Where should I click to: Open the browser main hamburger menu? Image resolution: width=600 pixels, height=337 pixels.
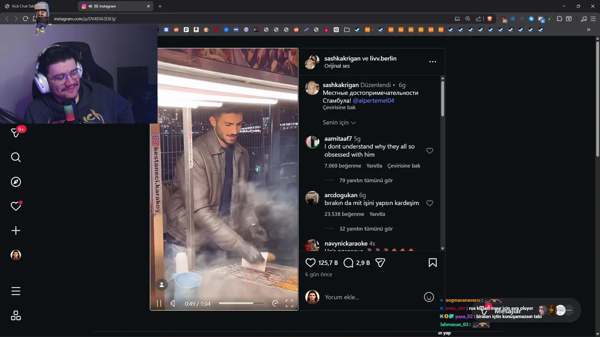(593, 19)
